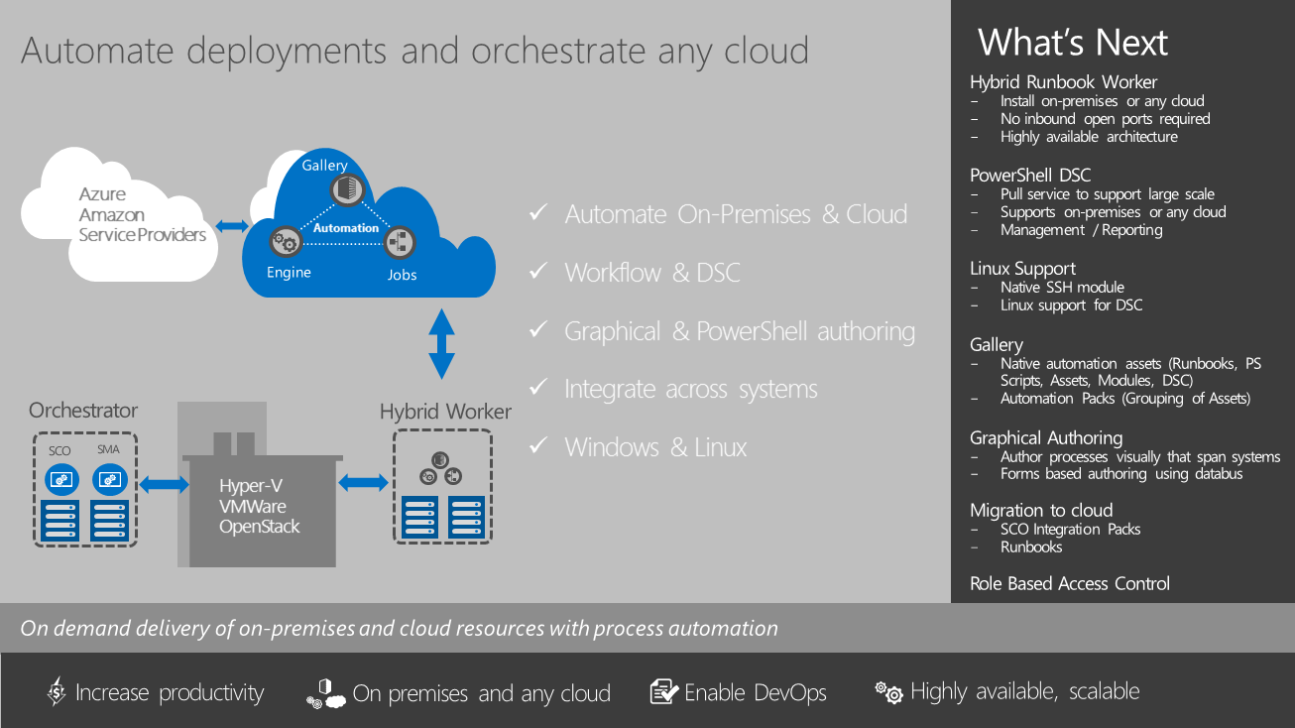1295x728 pixels.
Task: Click 'Runbooks' bullet under Migration to cloud
Action: tap(1031, 547)
